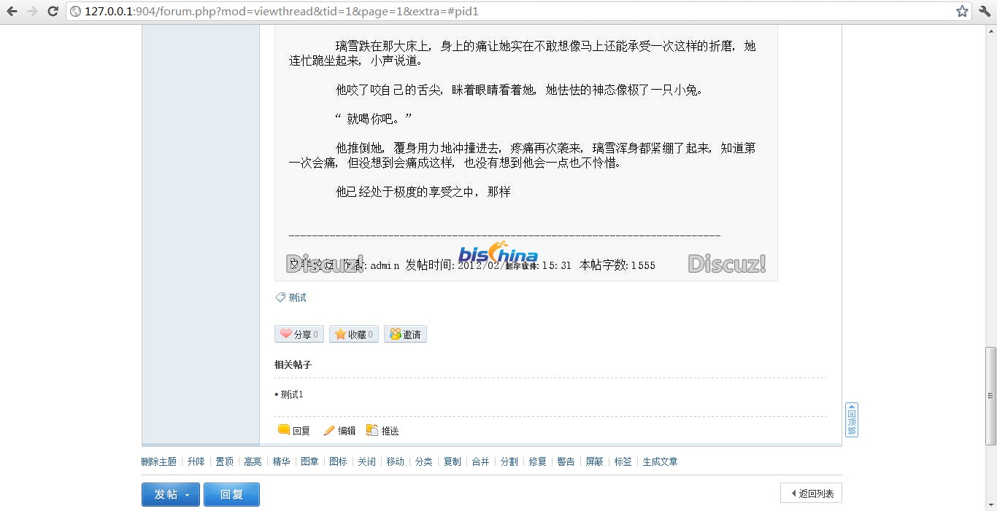This screenshot has width=997, height=511.
Task: Invite friends with 邀请 button
Action: [405, 334]
